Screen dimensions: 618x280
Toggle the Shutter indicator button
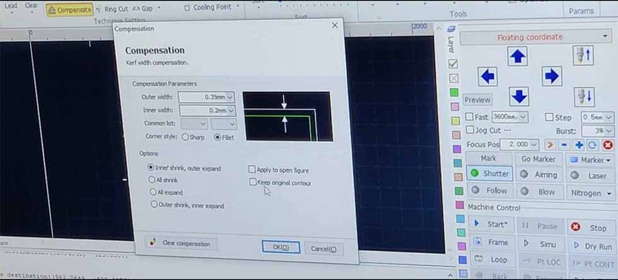pyautogui.click(x=490, y=173)
